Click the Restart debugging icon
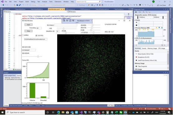Image resolution: width=173 pixels, height=115 pixels. pyautogui.click(x=102, y=5)
